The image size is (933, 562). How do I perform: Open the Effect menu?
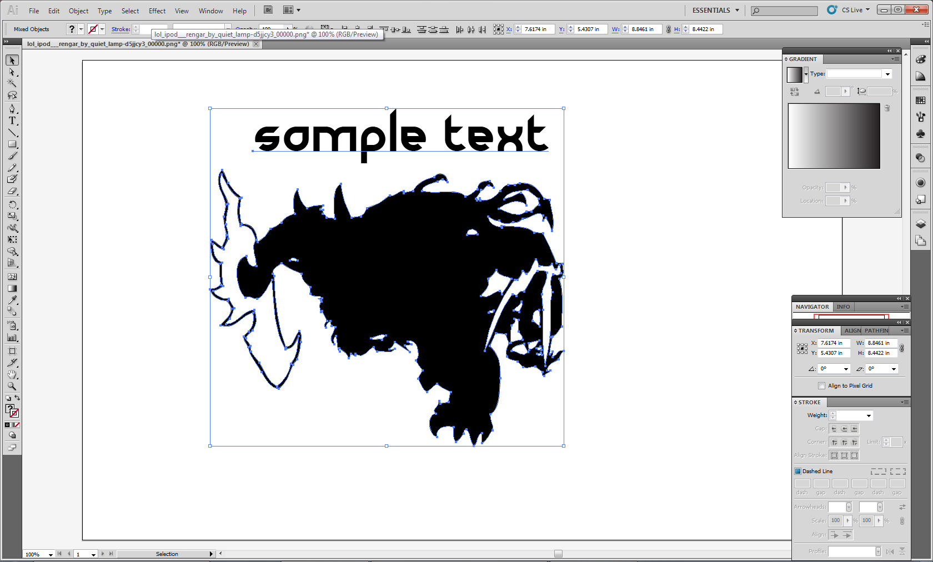coord(157,11)
